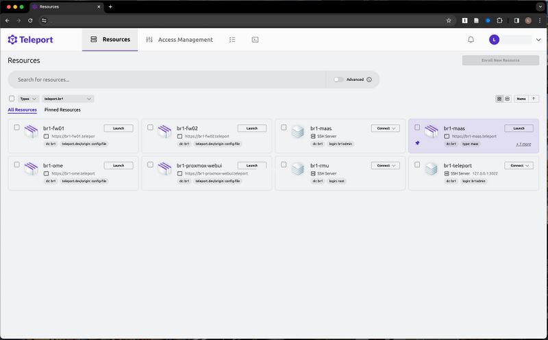Viewport: 548px width, 340px height.
Task: Expand Connect options for br1-maas server
Action: pyautogui.click(x=386, y=128)
